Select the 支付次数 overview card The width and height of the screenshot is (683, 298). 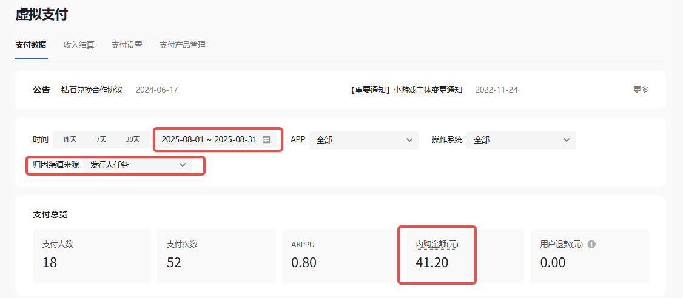[x=216, y=256]
